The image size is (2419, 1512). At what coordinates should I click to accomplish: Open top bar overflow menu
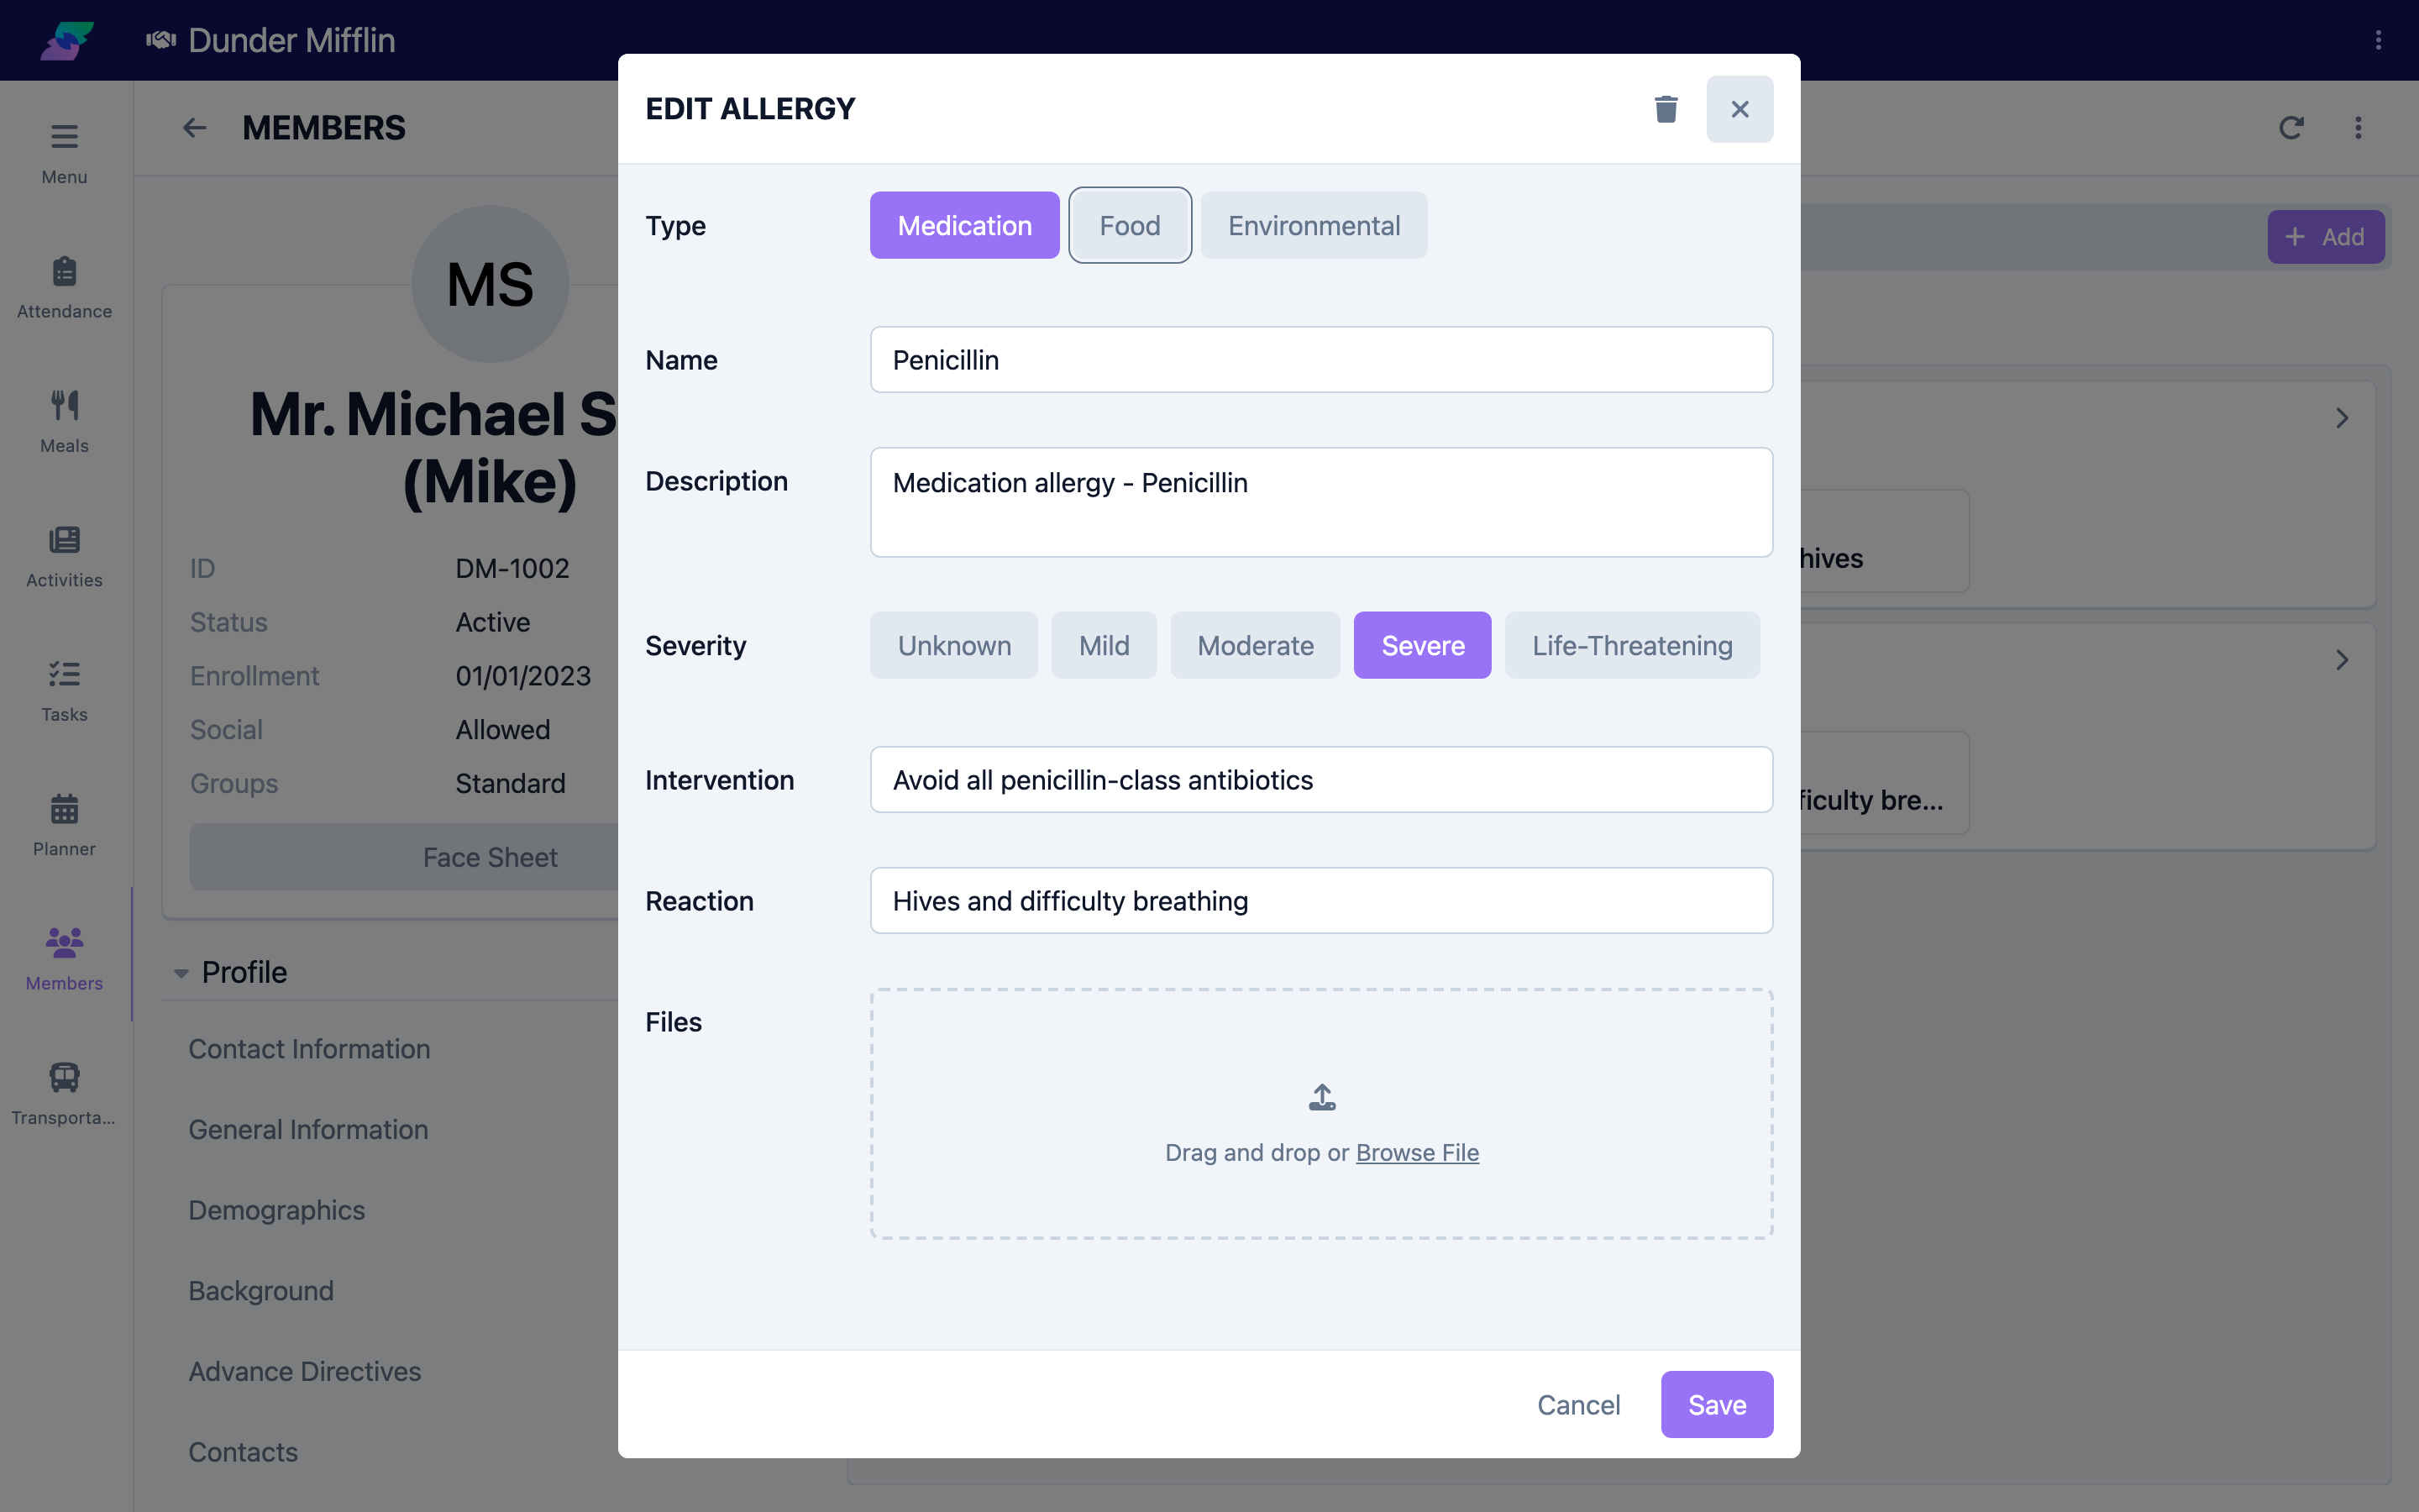[x=2378, y=40]
